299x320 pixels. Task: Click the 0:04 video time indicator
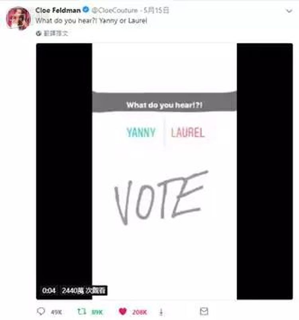[x=49, y=290]
